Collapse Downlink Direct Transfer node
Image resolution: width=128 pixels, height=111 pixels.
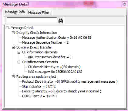pyautogui.click(x=13, y=47)
